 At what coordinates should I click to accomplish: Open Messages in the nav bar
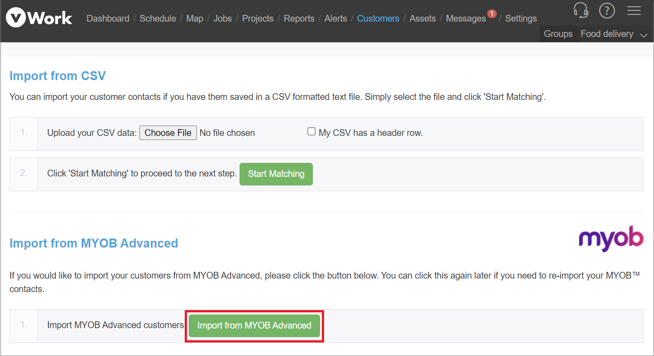(x=466, y=18)
